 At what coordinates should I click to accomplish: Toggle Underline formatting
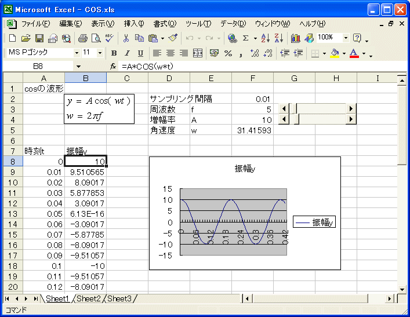tap(140, 53)
